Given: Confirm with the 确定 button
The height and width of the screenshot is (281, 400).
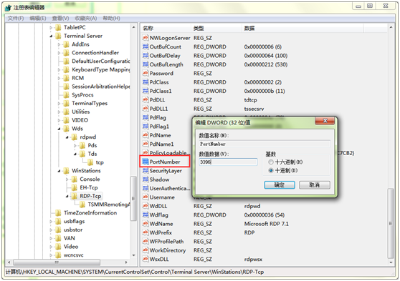Looking at the screenshot, I should (x=280, y=185).
